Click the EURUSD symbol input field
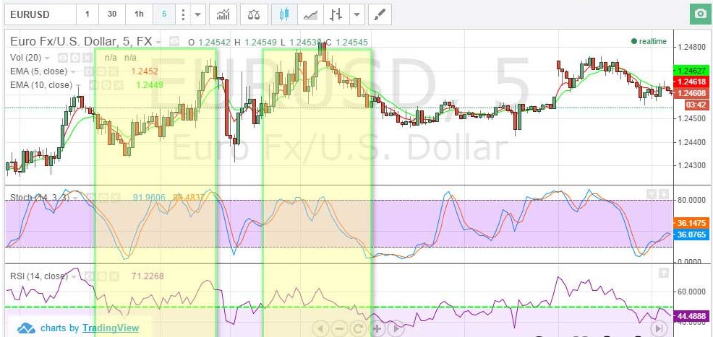This screenshot has width=713, height=337. (x=40, y=14)
